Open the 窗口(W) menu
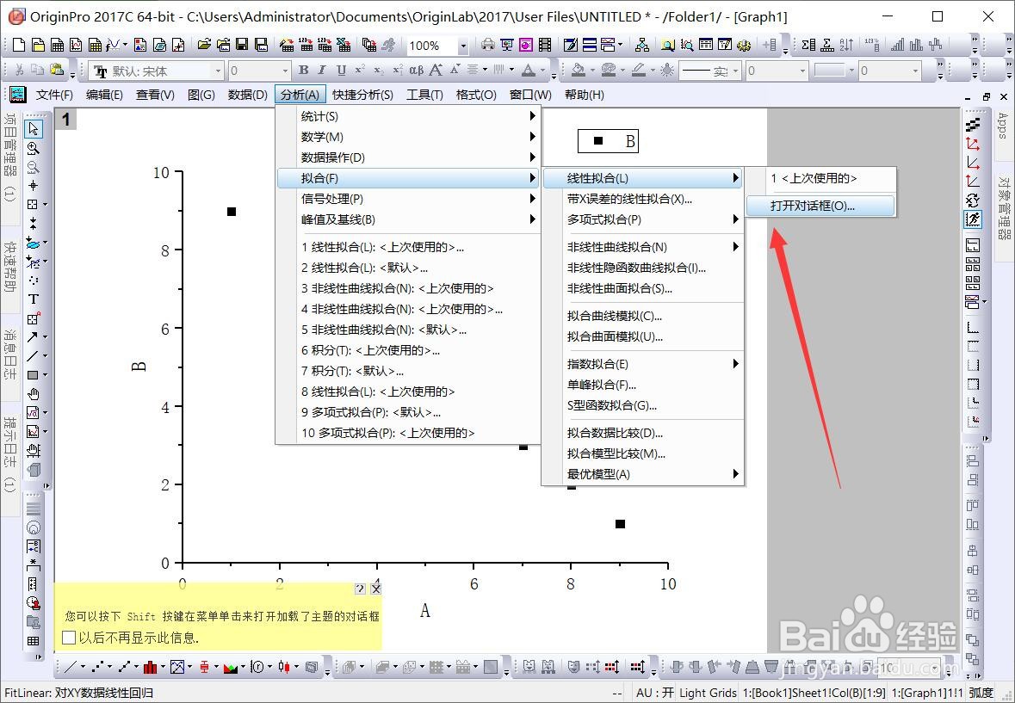 530,95
